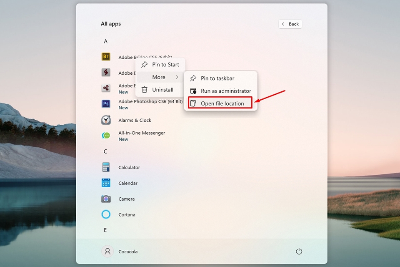
Task: Open the All-in-One Messenger icon
Action: [x=105, y=135]
